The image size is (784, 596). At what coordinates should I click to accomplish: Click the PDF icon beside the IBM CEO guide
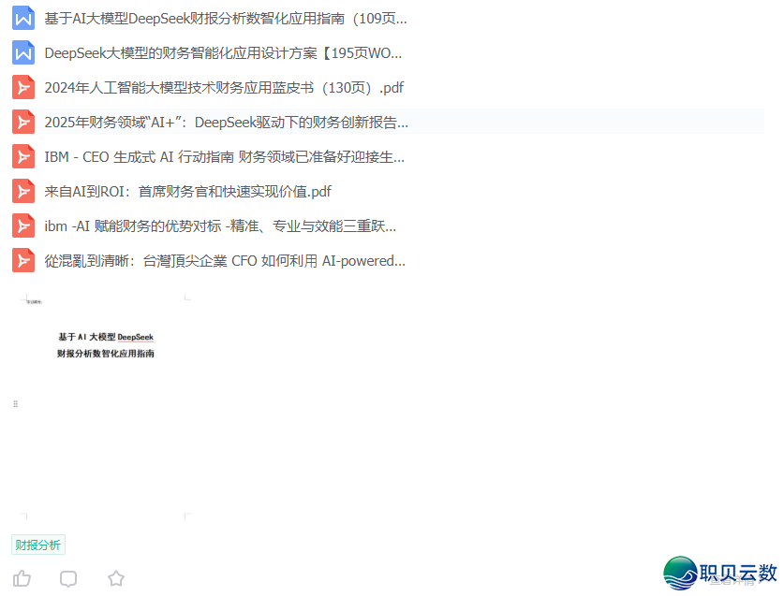[23, 157]
